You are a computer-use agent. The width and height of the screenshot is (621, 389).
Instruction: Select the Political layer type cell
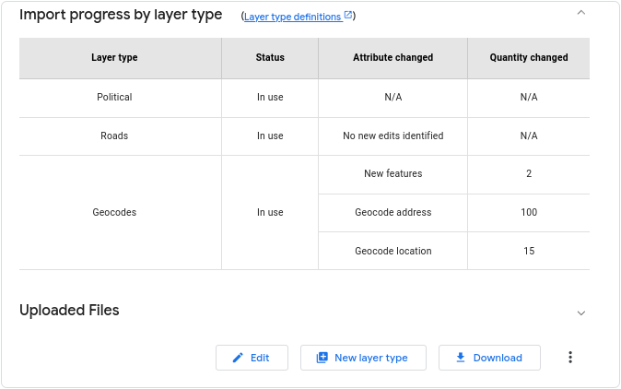(114, 97)
